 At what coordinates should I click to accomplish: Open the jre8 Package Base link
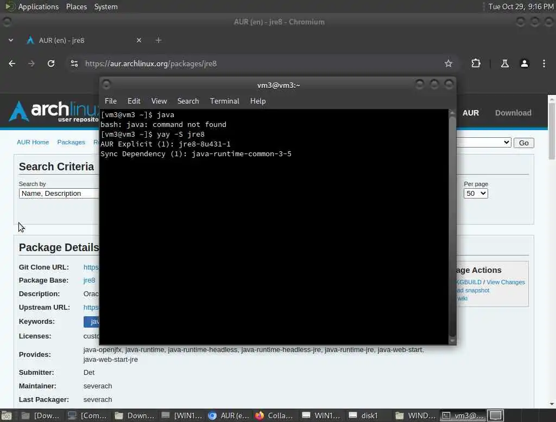click(x=89, y=280)
